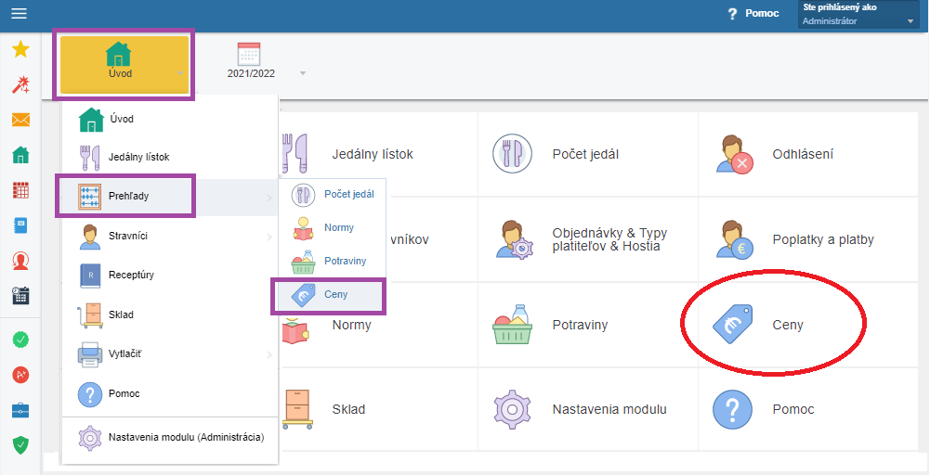Open Nastavenia modulu (Administrácia) menu entry

coord(170,438)
